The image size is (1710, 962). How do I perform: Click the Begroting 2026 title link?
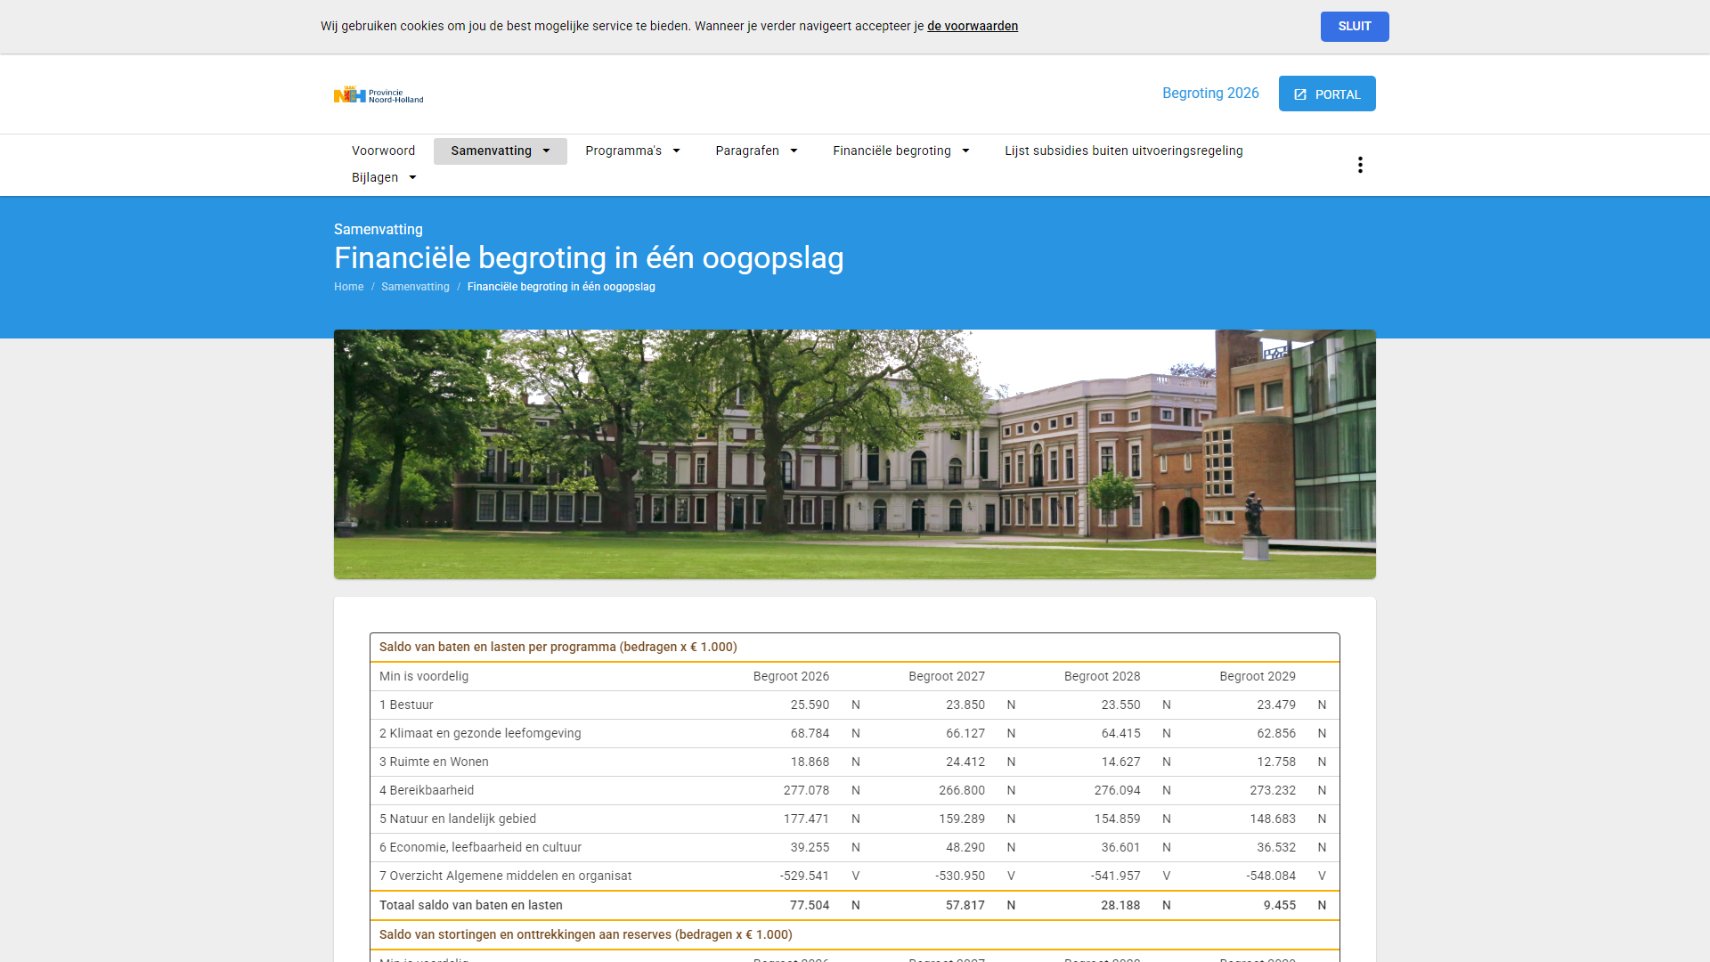click(1209, 94)
